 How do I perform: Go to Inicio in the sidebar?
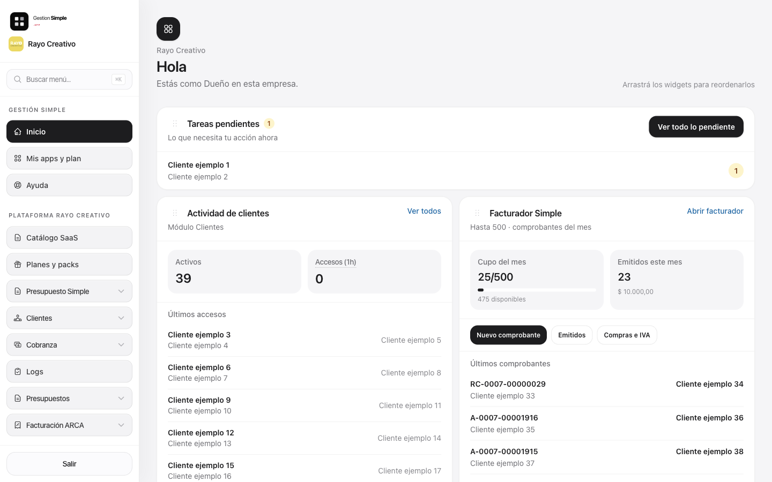tap(69, 132)
